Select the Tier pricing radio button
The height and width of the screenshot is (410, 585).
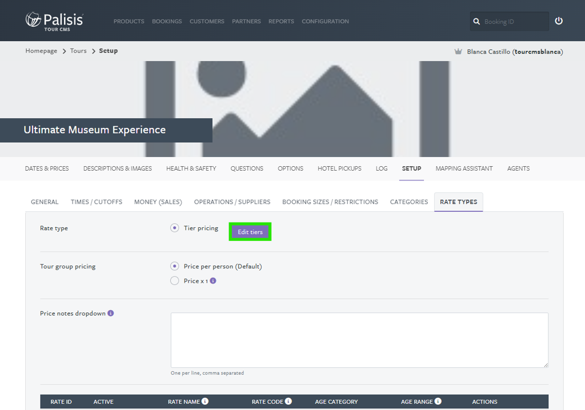[x=174, y=228]
